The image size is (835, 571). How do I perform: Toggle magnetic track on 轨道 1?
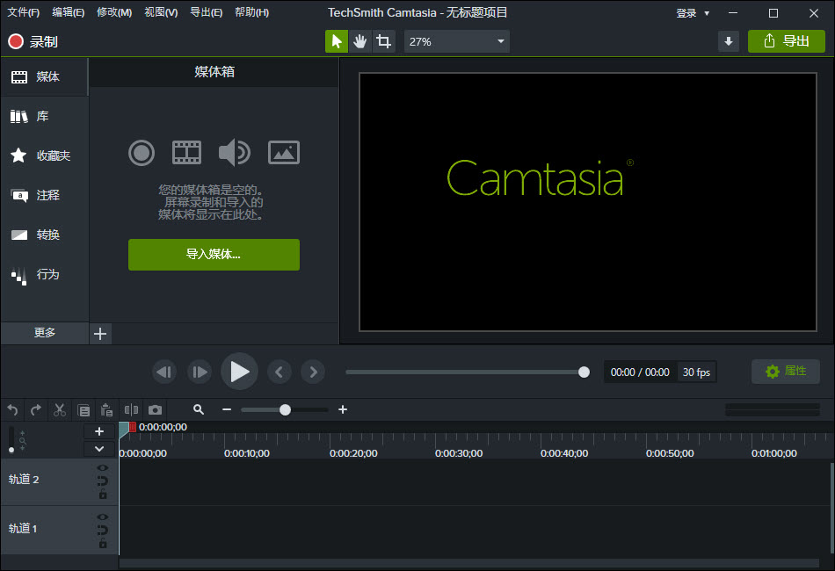coord(102,530)
